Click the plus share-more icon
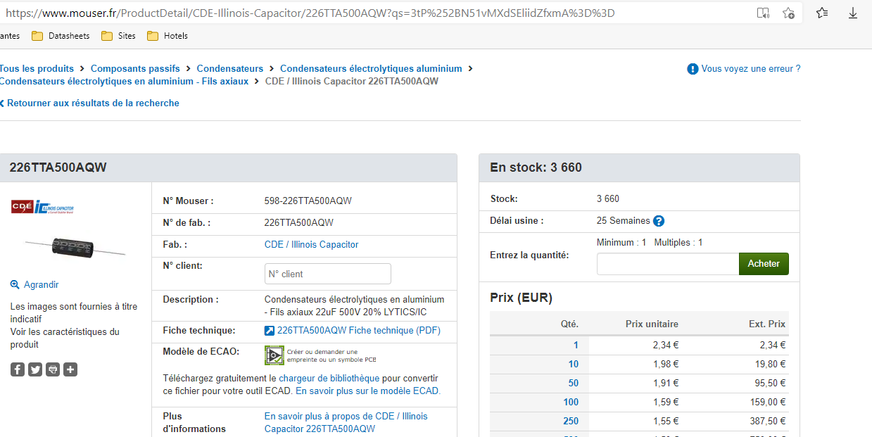The image size is (872, 437). (70, 369)
